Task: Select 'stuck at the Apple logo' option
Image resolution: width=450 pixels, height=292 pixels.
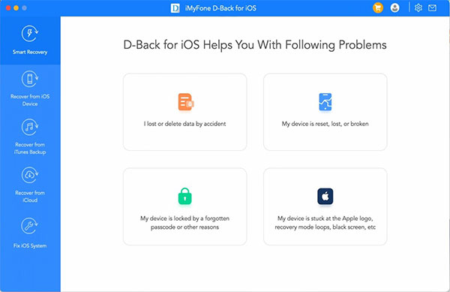Action: [x=325, y=222]
